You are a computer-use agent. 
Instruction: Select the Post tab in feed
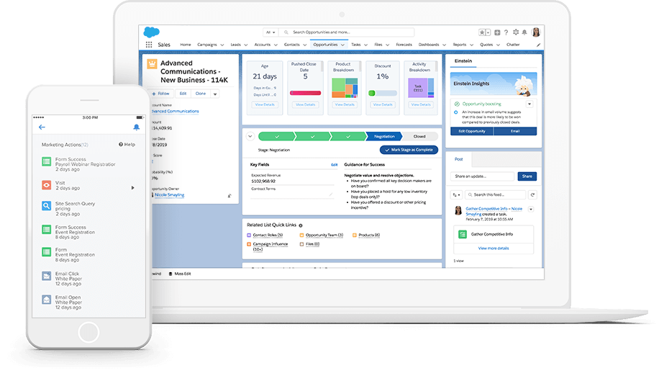(458, 159)
